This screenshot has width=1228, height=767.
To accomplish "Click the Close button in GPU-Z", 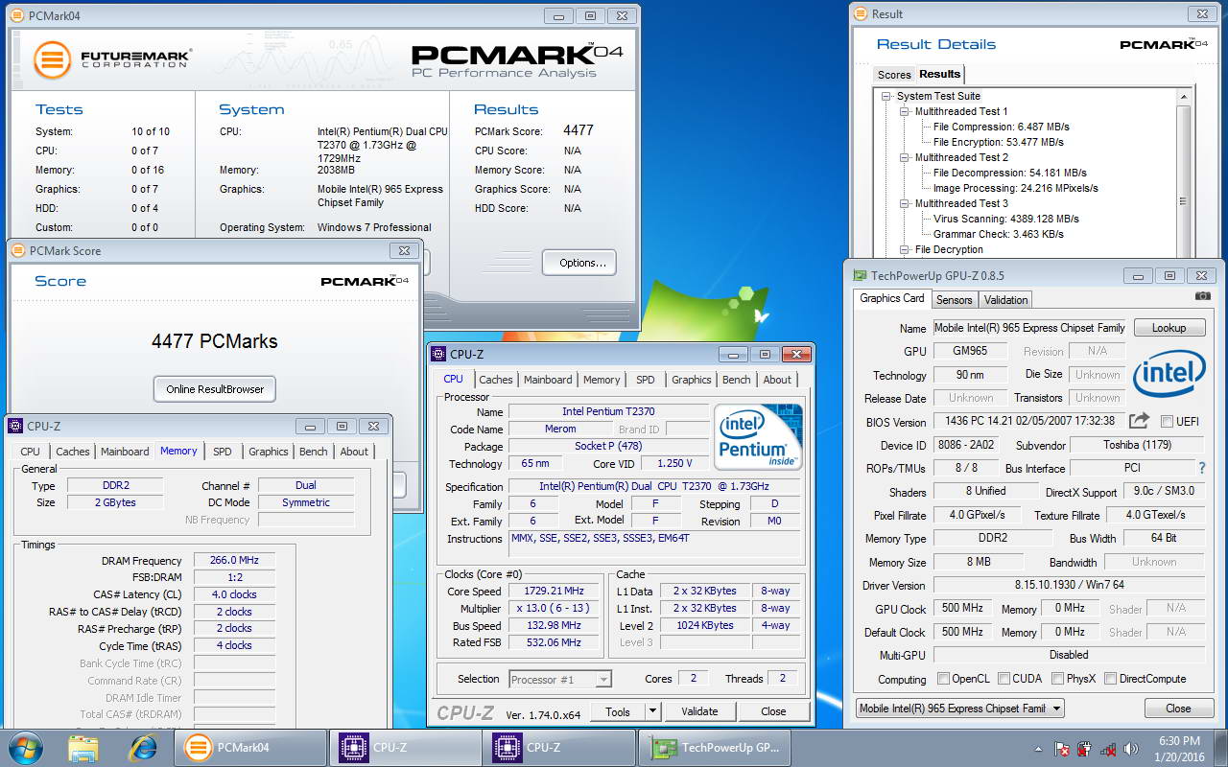I will [1178, 709].
